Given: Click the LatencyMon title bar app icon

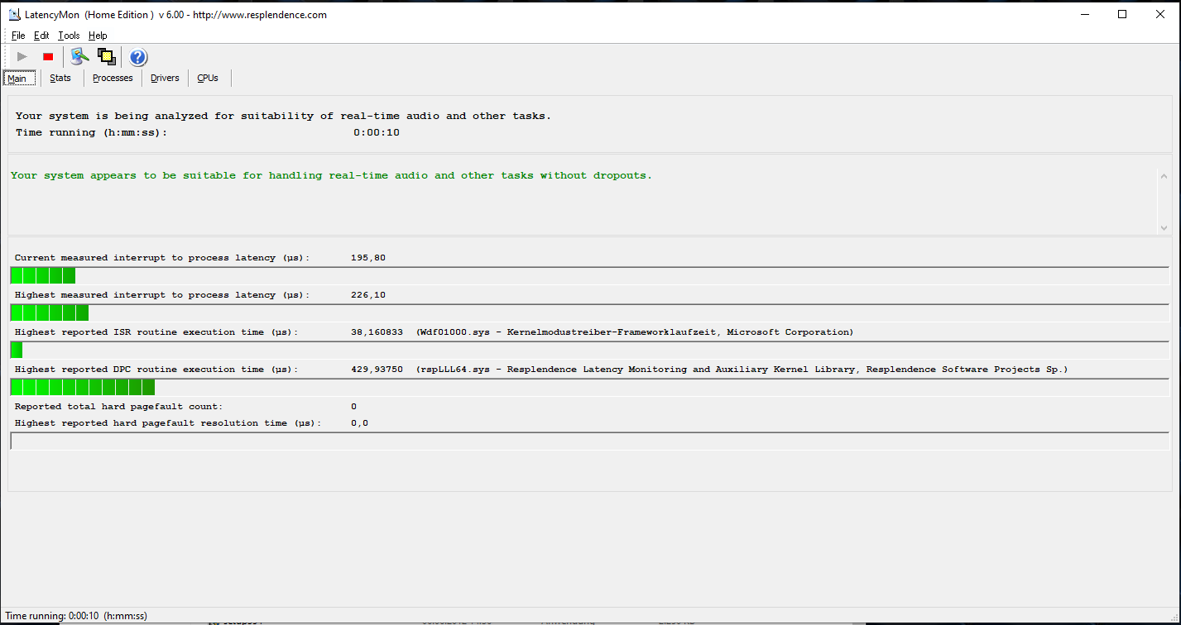Looking at the screenshot, I should (x=14, y=14).
